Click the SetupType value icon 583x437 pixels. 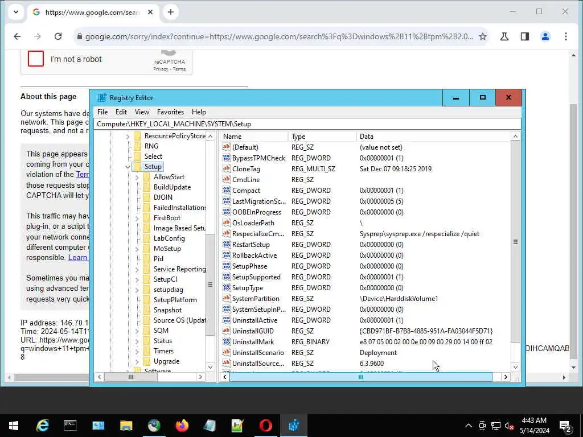point(227,287)
